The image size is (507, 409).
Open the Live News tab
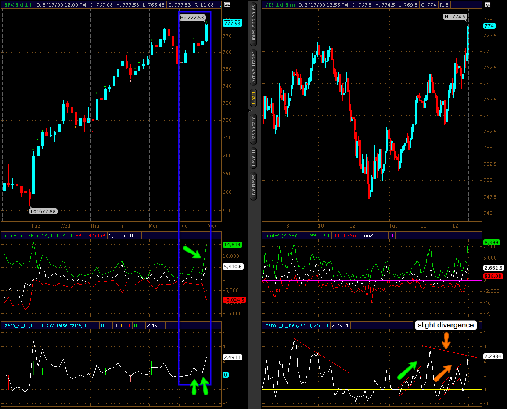coord(253,186)
